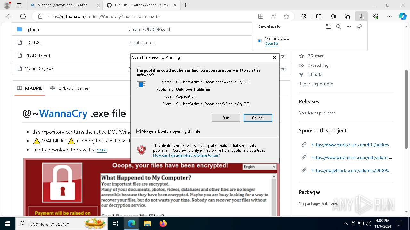
Task: Click the Initial commit message
Action: (x=142, y=42)
